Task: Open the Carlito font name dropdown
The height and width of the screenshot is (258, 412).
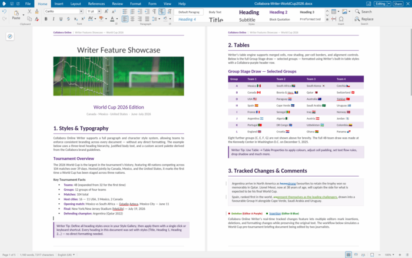Action: click(81, 11)
